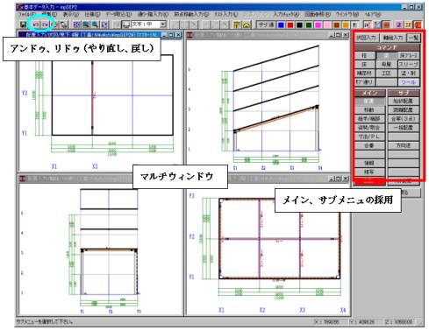Viewport: 429px width, 330px height.
Task: Click the rightmost red-orange toolbar icon
Action: tap(418, 25)
